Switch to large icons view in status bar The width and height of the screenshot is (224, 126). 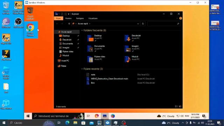[180, 106]
